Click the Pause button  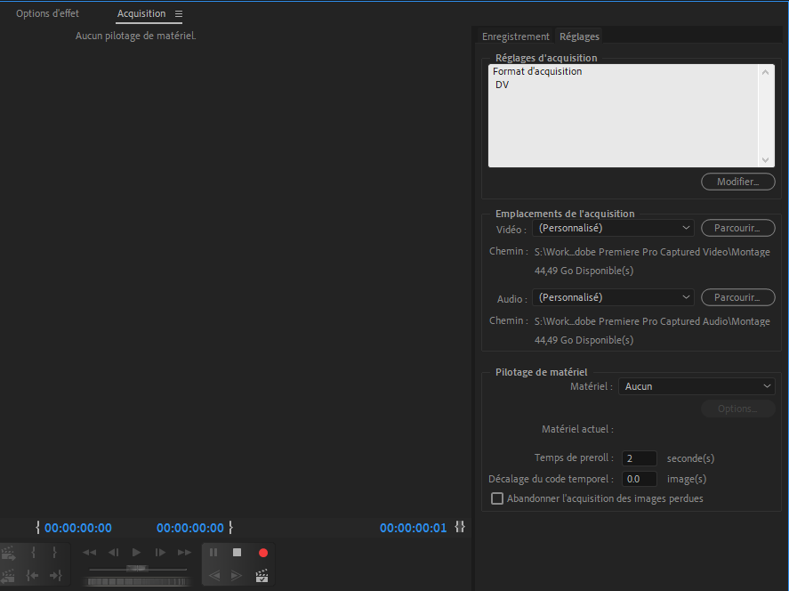213,553
